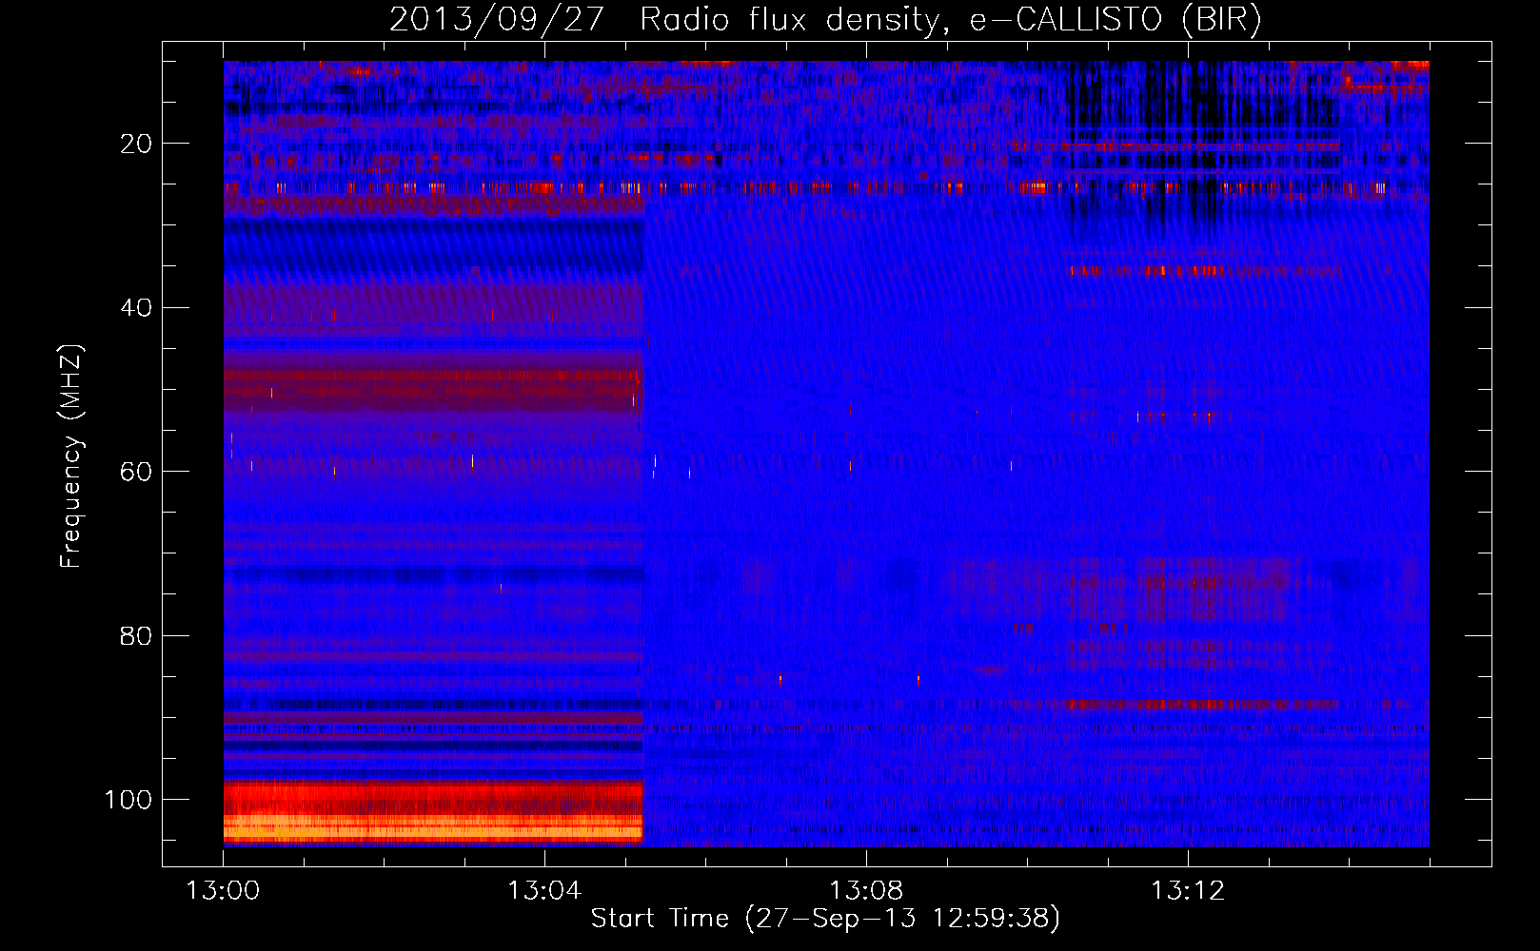1540x951 pixels.
Task: Click the 13:12 time axis label
Action: pos(1188,891)
